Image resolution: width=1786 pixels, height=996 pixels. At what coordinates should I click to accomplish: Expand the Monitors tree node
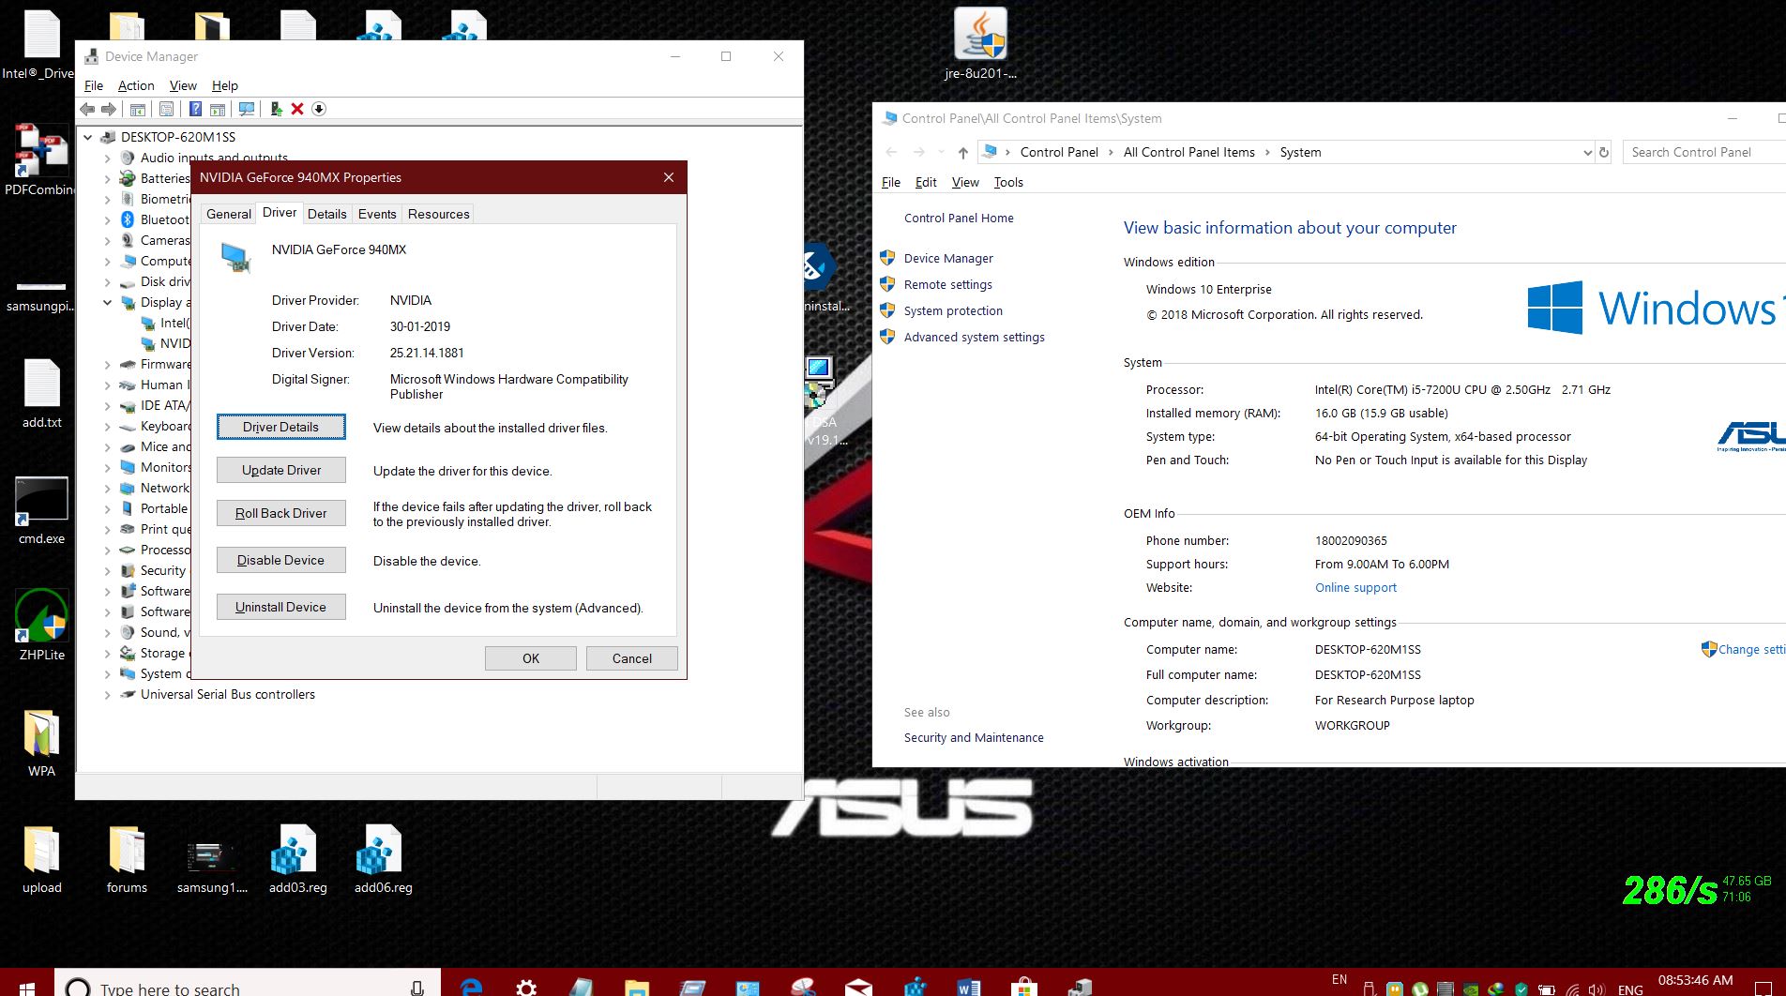coord(107,468)
